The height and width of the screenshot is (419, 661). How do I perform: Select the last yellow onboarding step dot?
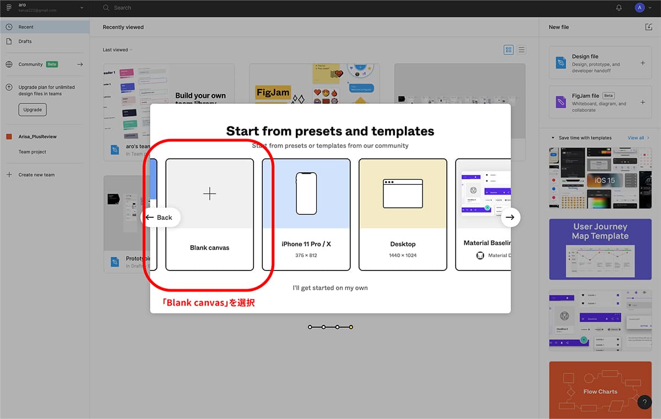pyautogui.click(x=351, y=327)
